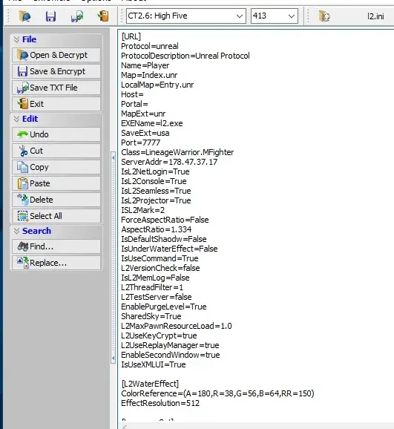
Task: Click the ForceAspectRatio=False line
Action: (165, 220)
